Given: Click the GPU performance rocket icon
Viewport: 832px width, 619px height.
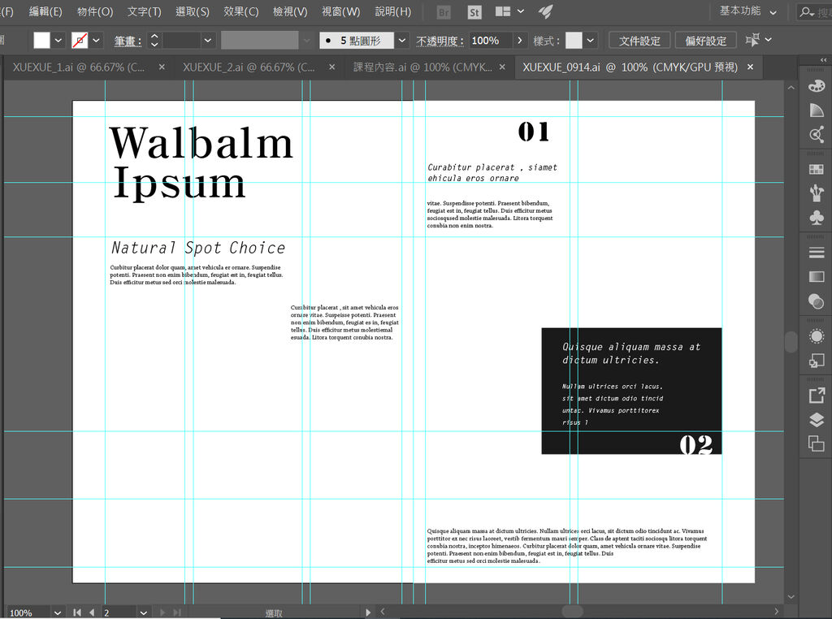Looking at the screenshot, I should coord(545,11).
